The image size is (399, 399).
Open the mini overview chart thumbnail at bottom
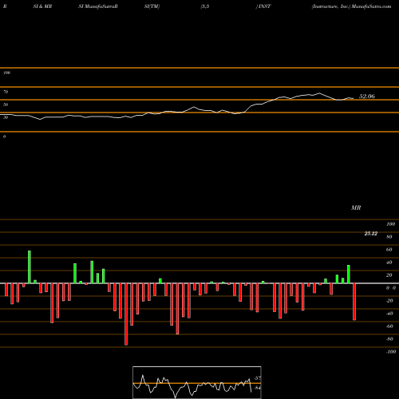(x=197, y=382)
